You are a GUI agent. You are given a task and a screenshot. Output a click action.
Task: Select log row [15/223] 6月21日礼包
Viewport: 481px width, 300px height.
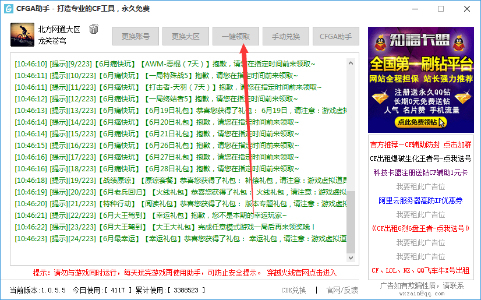(157, 134)
